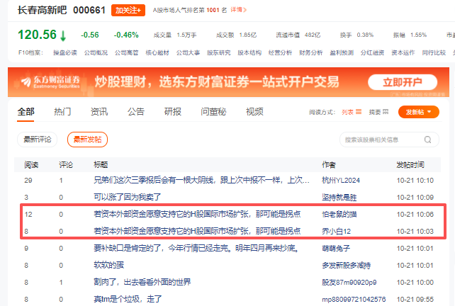Click the 列表 list view icon
Image resolution: width=455 pixels, height=306 pixels.
pos(359,112)
